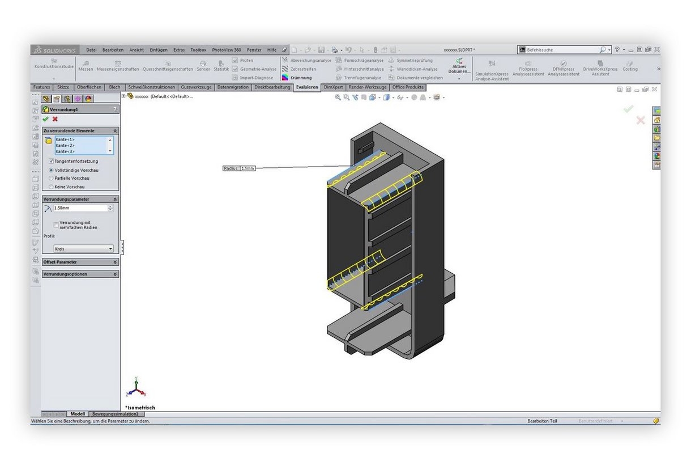Select Keine Vorschau radio button
Image resolution: width=691 pixels, height=470 pixels.
(52, 187)
